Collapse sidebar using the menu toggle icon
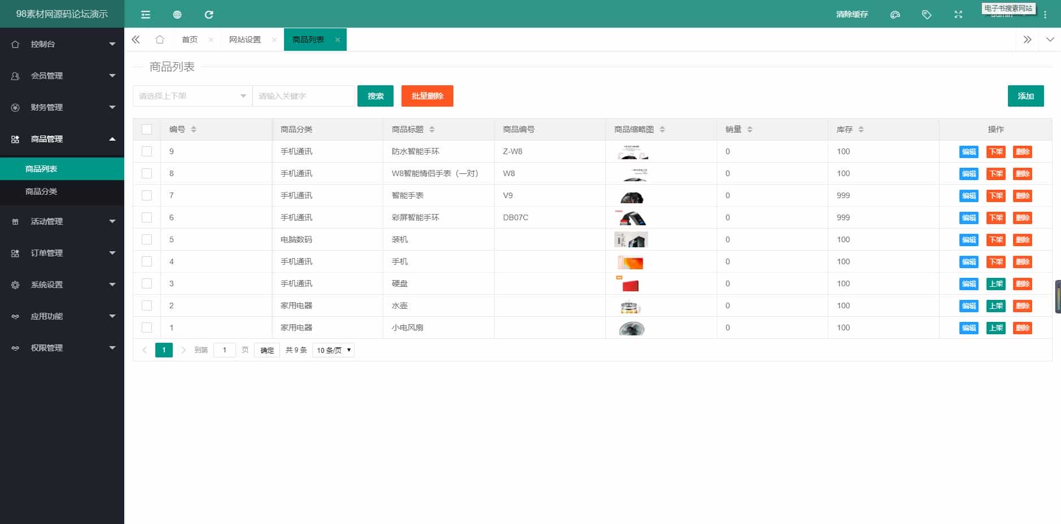 pyautogui.click(x=146, y=15)
